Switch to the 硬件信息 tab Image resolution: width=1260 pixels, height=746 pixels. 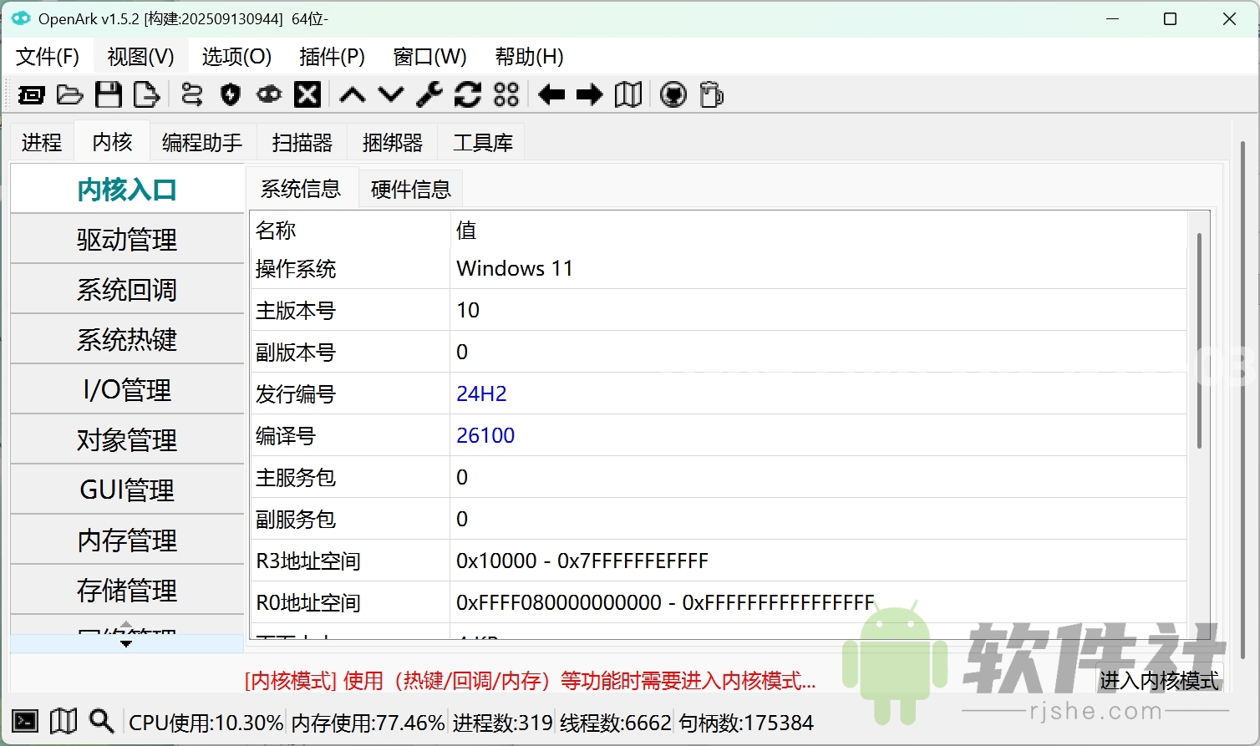(x=410, y=188)
